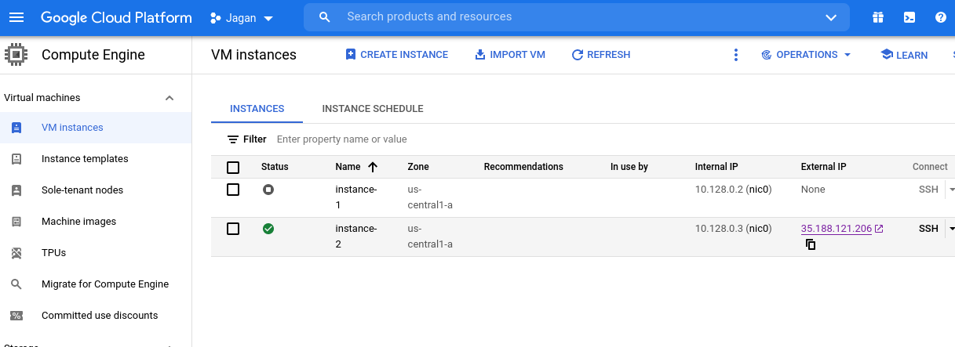The height and width of the screenshot is (347, 955).
Task: Click the Status column header
Action: tap(275, 167)
